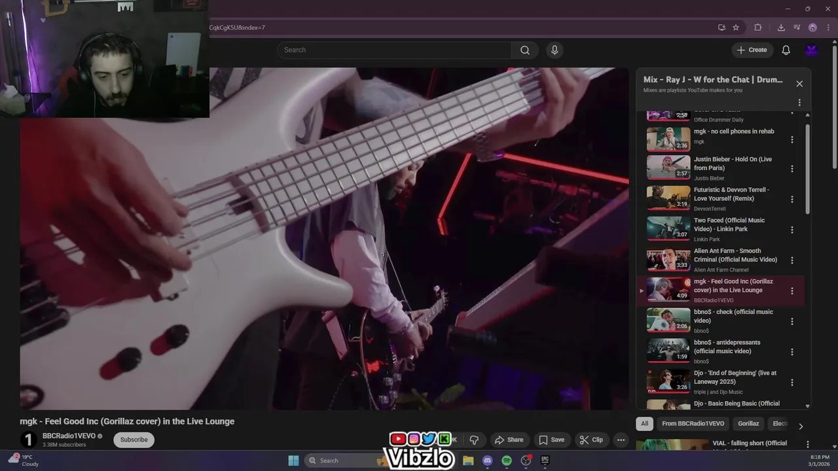Click the playlist panel scrollbar
The image size is (838, 471).
(x=807, y=168)
